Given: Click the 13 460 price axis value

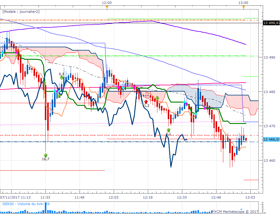Looking at the screenshot, I should [x=270, y=160].
